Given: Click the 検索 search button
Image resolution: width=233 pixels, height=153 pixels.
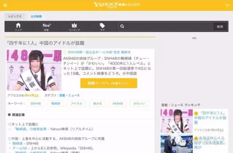Looking at the screenshot, I should (220, 27).
